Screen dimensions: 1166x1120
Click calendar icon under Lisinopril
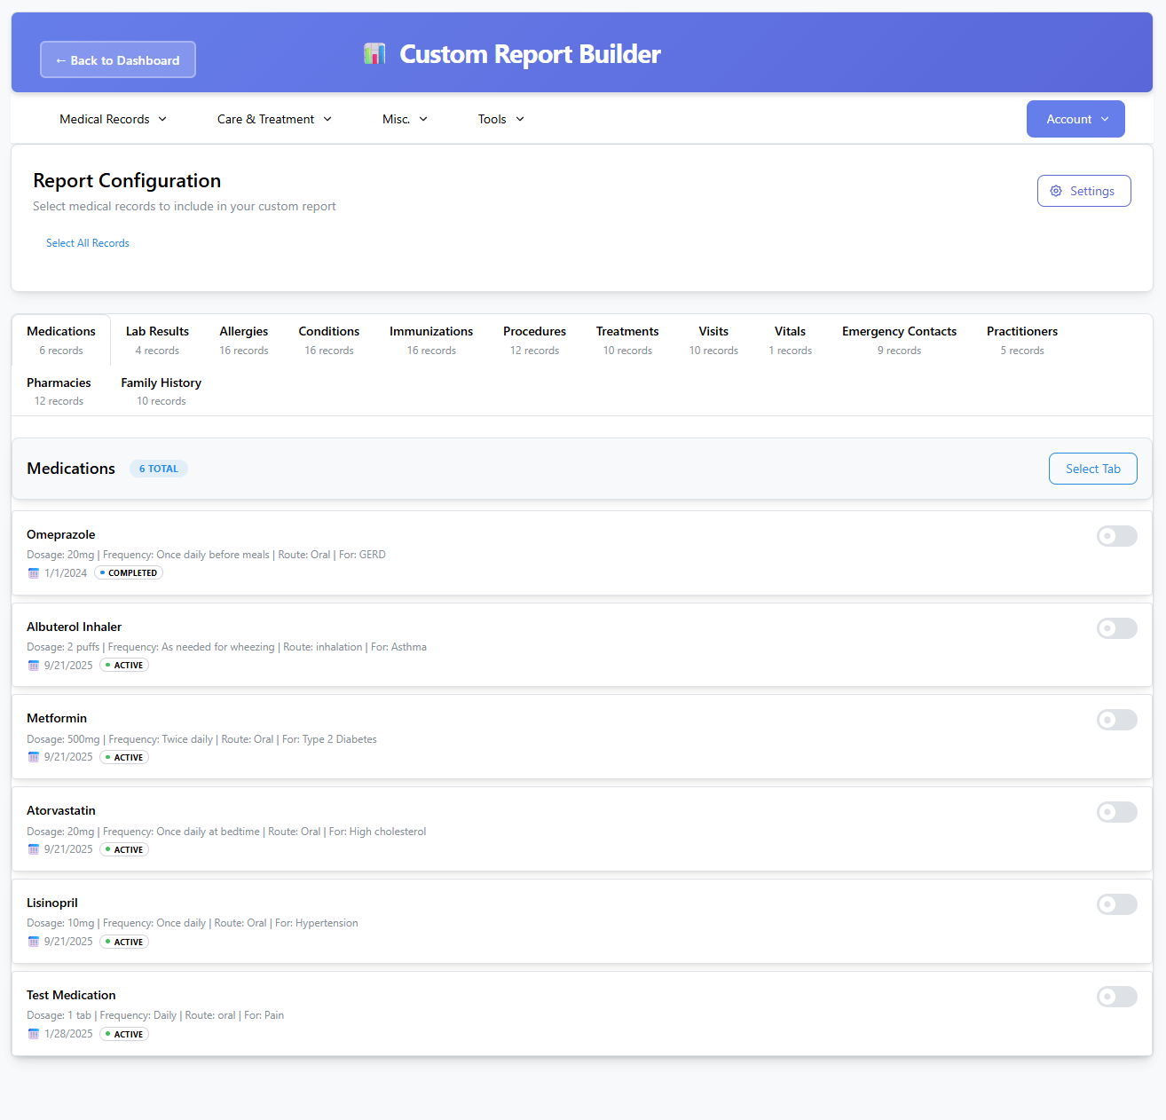pyautogui.click(x=34, y=943)
